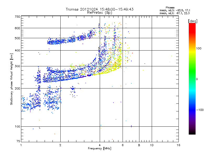Click x-axis tick label "16"
The width and height of the screenshot is (210, 158).
click(178, 145)
